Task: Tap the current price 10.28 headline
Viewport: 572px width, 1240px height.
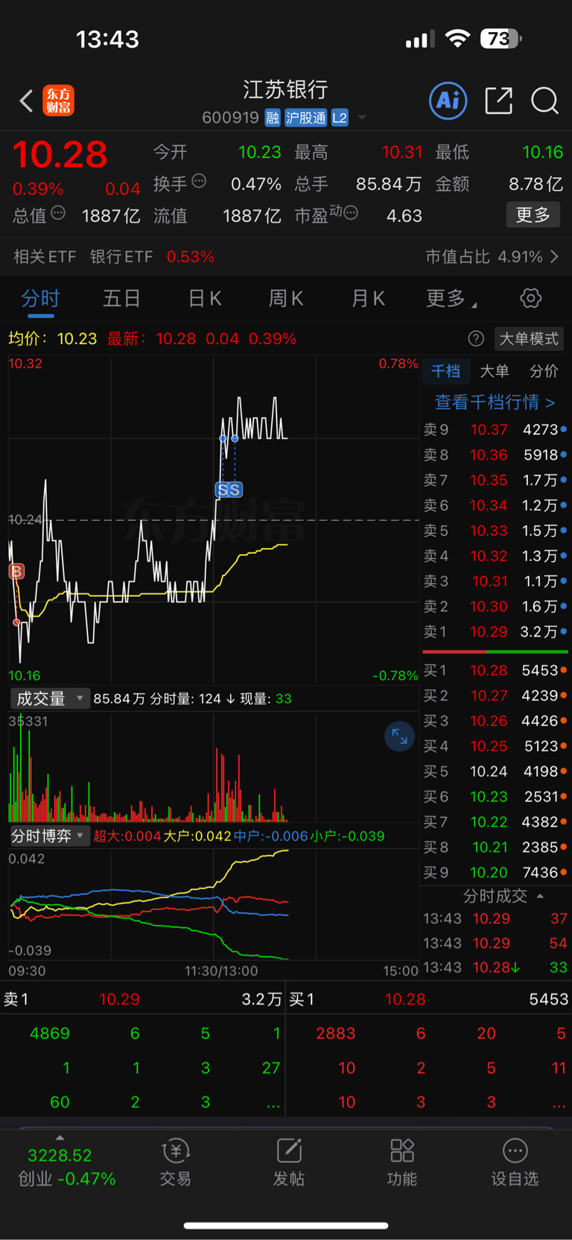Action: point(60,155)
